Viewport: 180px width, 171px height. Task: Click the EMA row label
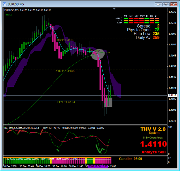[120, 23]
